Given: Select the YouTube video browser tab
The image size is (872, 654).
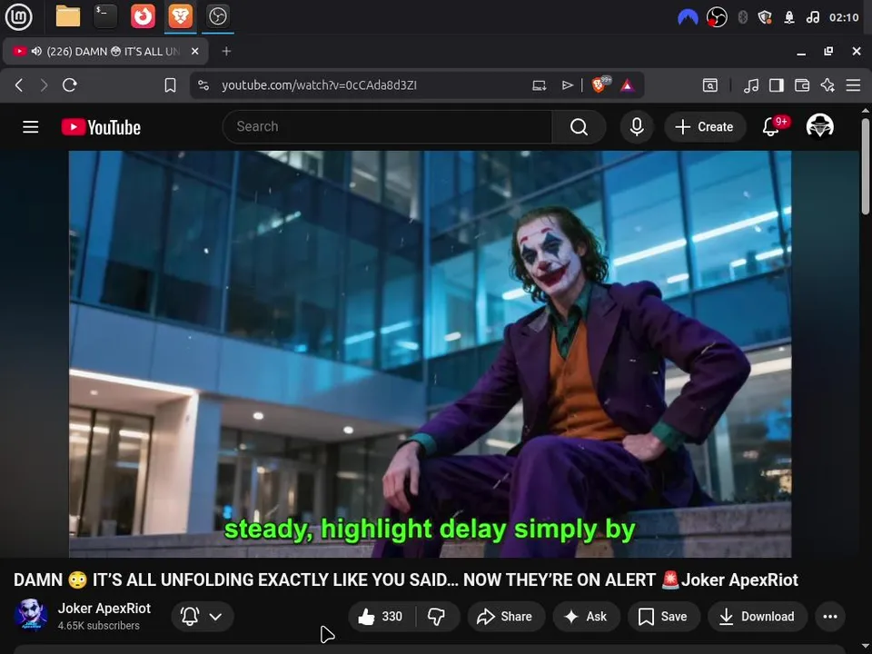Looking at the screenshot, I should tap(105, 51).
